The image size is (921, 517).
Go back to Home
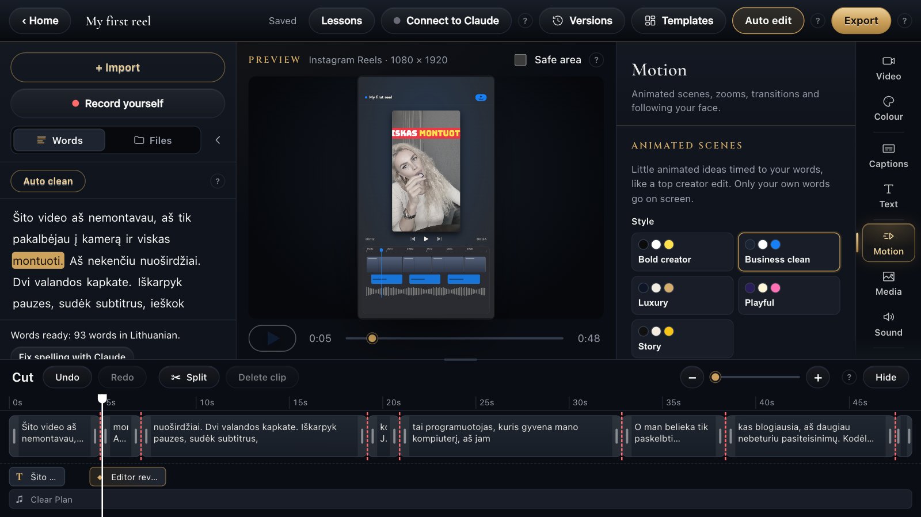pyautogui.click(x=40, y=21)
